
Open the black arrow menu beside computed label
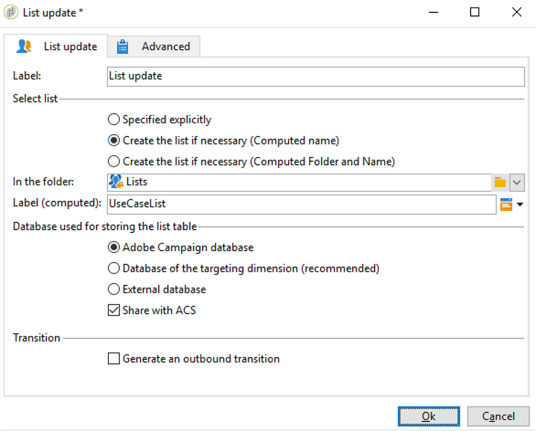[x=519, y=204]
